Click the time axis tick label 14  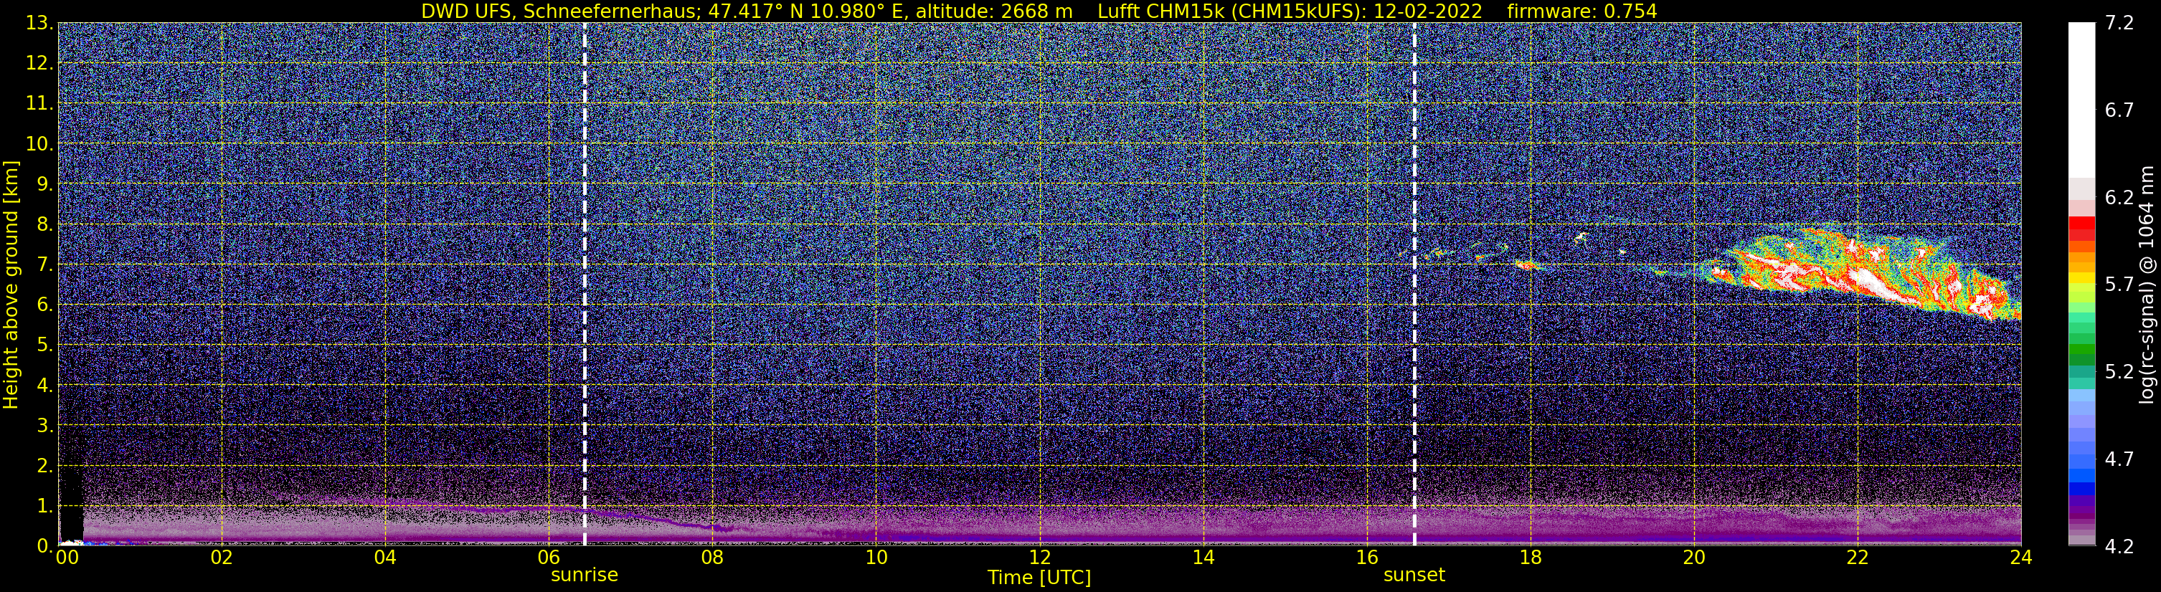click(x=1203, y=558)
